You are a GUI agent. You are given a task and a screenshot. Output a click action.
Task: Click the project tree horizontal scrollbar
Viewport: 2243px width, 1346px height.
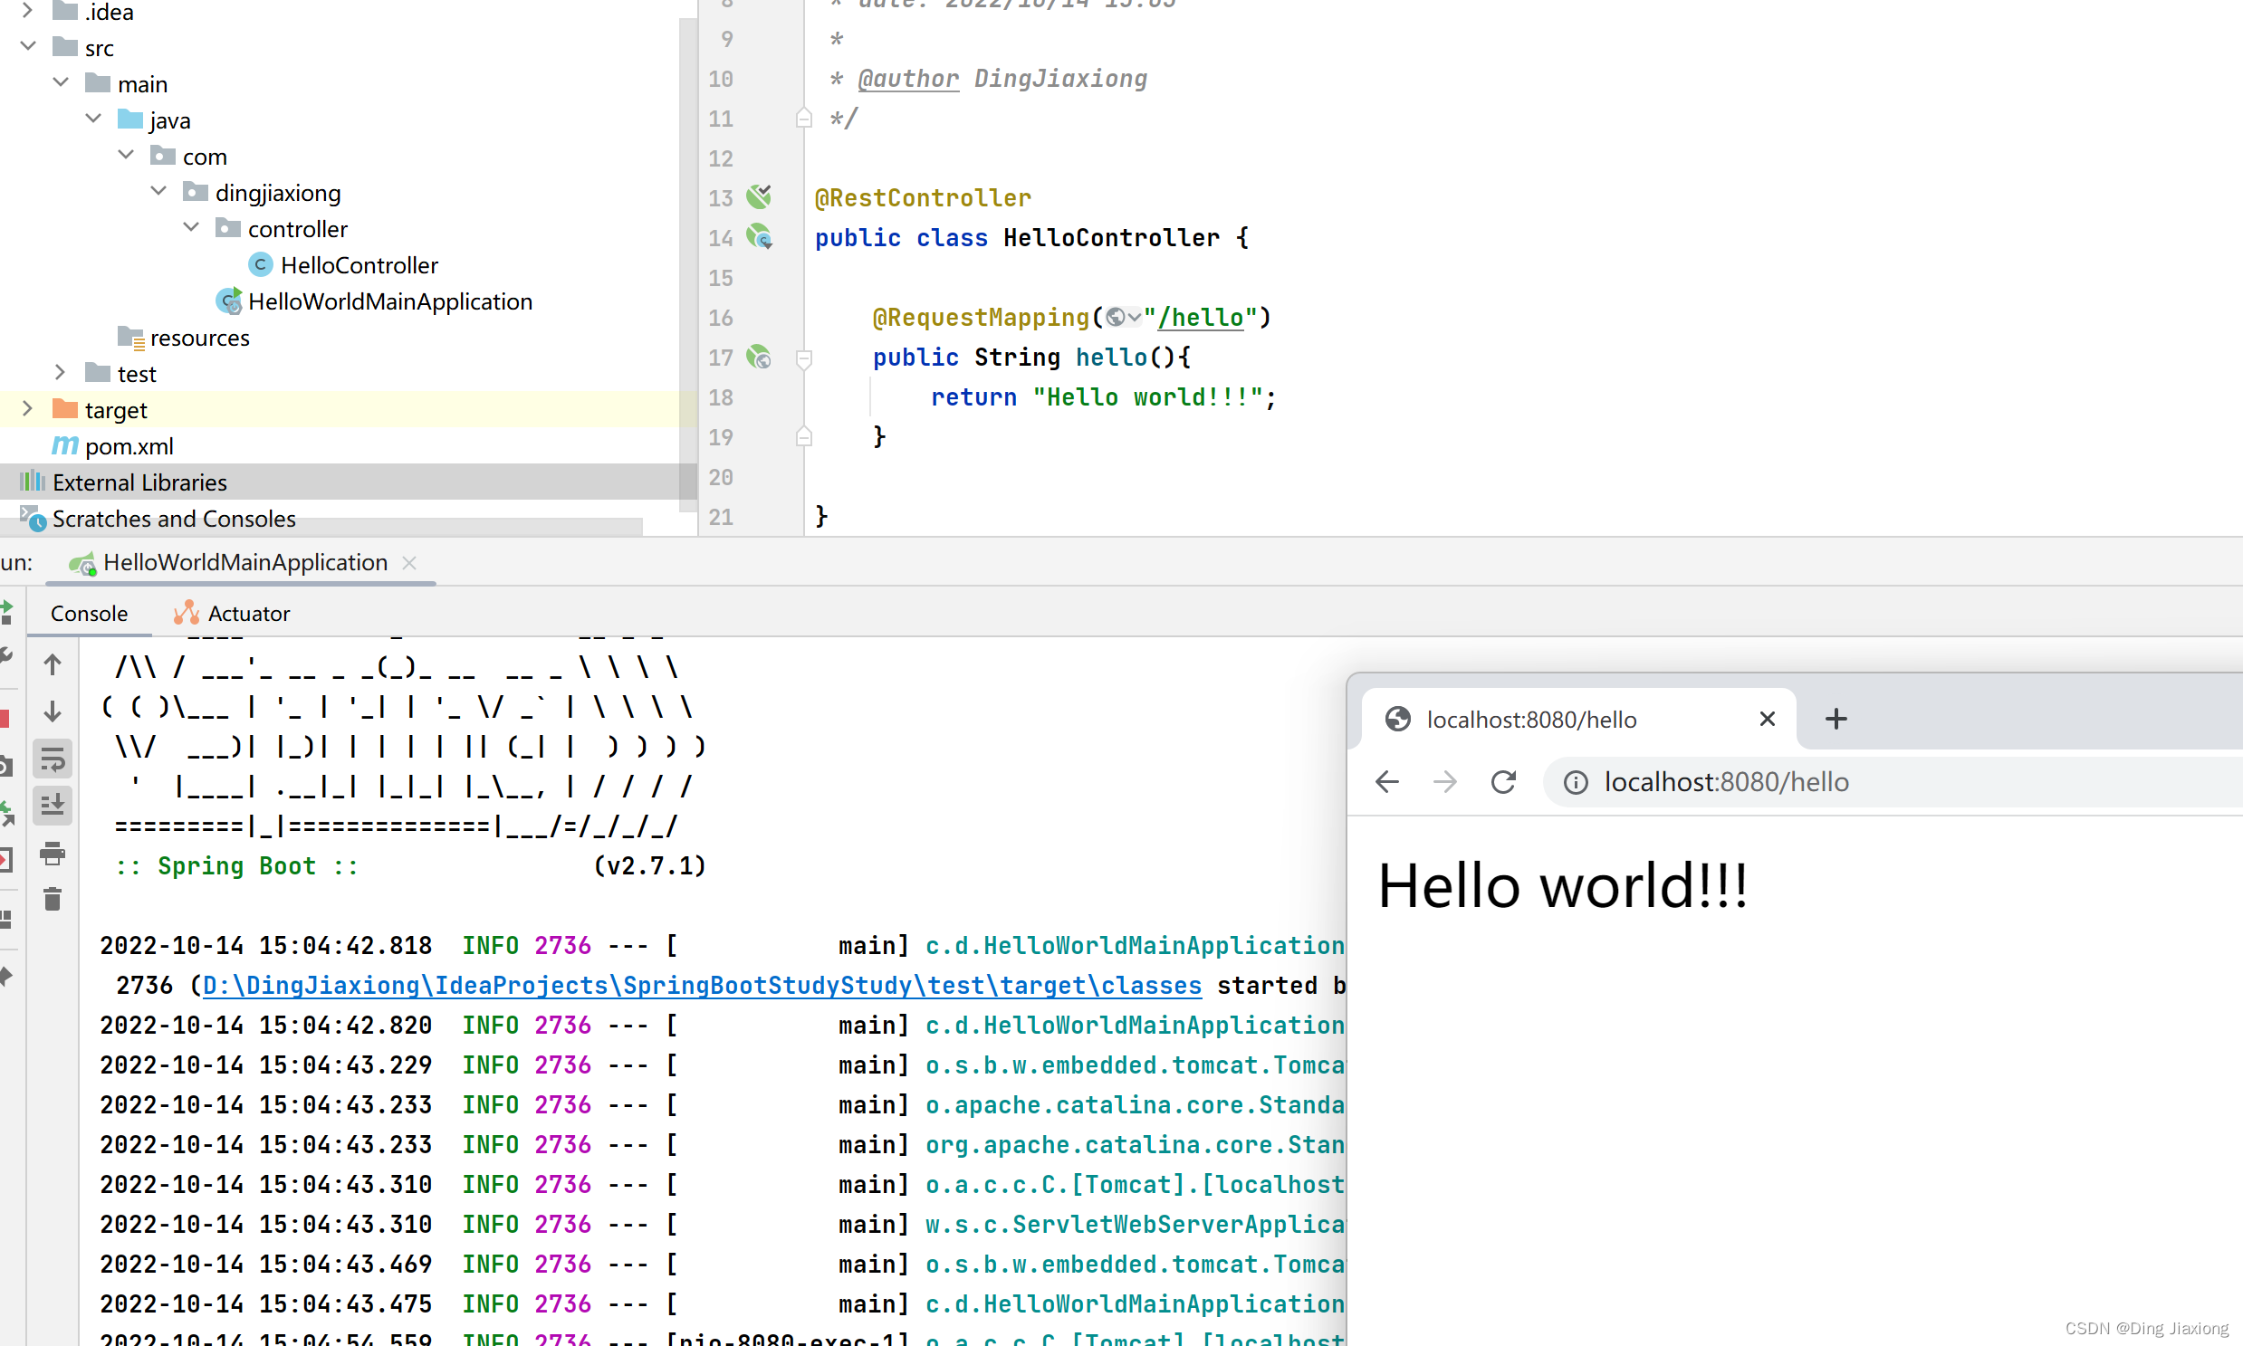[x=321, y=526]
